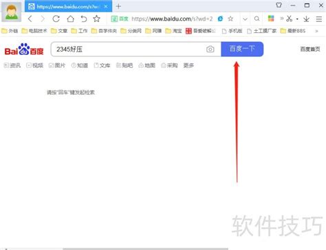The width and height of the screenshot is (326, 250).
Task: Click the favorites star icon in toolbar
Action: [x=97, y=19]
